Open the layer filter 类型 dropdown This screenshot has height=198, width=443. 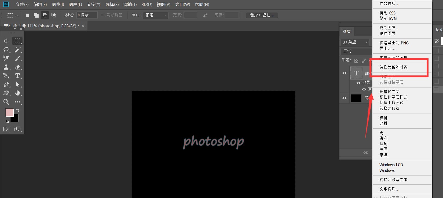tap(356, 42)
